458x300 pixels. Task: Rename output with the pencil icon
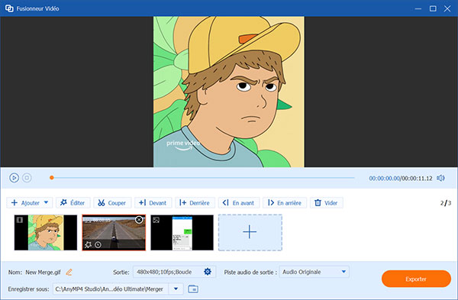69,273
